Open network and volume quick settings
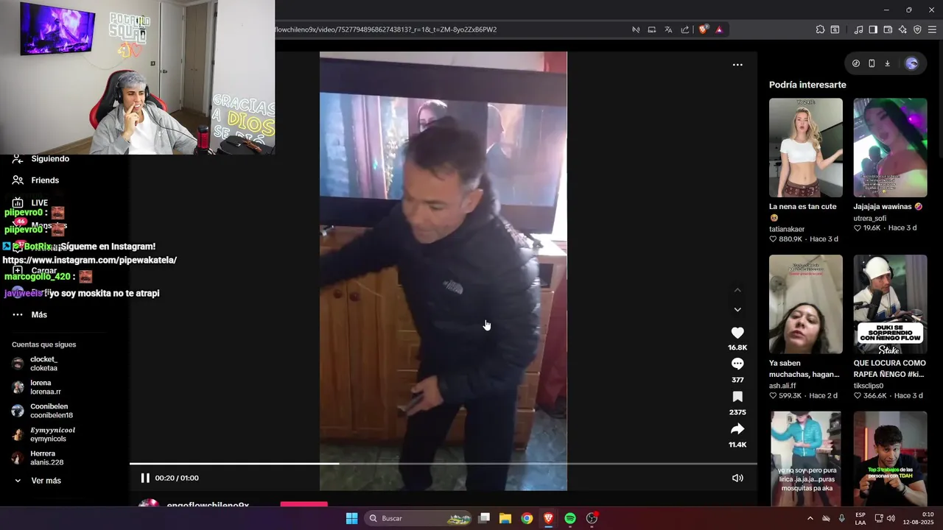The image size is (943, 530). 885,518
